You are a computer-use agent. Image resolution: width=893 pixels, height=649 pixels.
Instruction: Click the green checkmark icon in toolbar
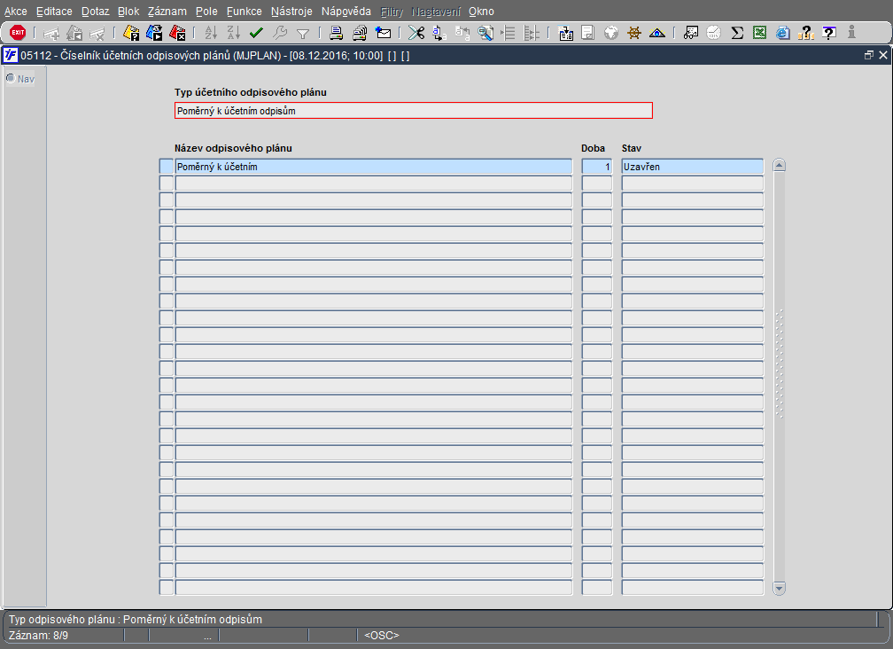click(256, 33)
